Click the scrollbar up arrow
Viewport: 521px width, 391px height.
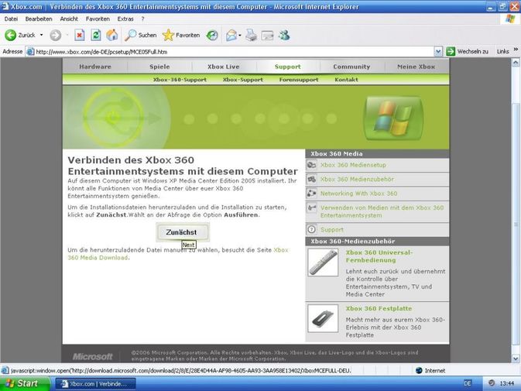516,62
